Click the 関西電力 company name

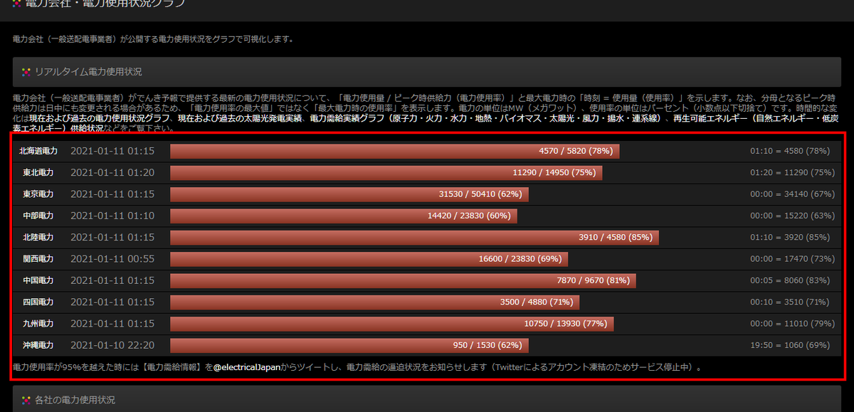pyautogui.click(x=38, y=259)
